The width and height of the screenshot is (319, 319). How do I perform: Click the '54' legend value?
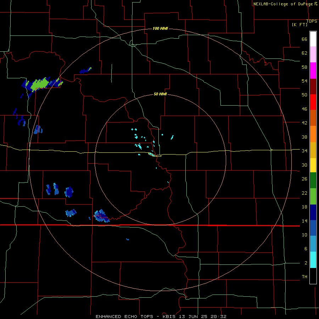[x=304, y=81]
